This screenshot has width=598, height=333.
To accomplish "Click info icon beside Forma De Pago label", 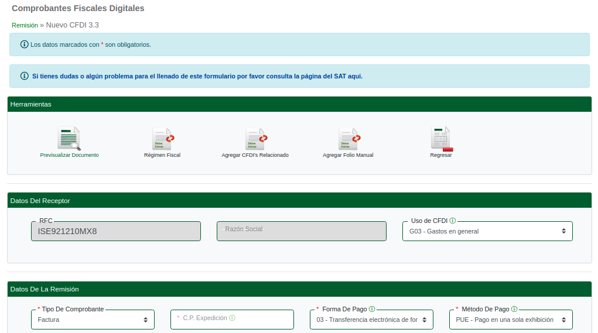I will click(x=372, y=309).
